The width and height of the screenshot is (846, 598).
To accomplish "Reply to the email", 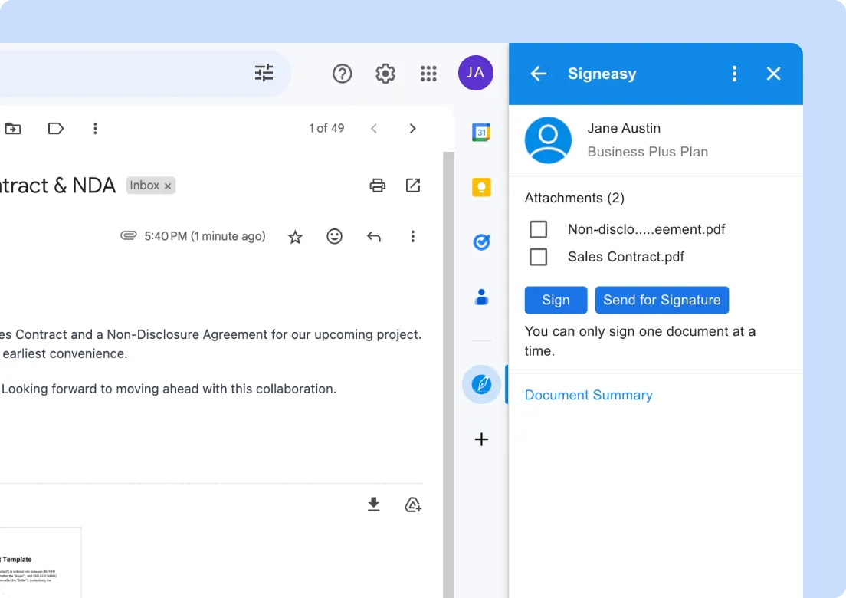I will pos(374,236).
